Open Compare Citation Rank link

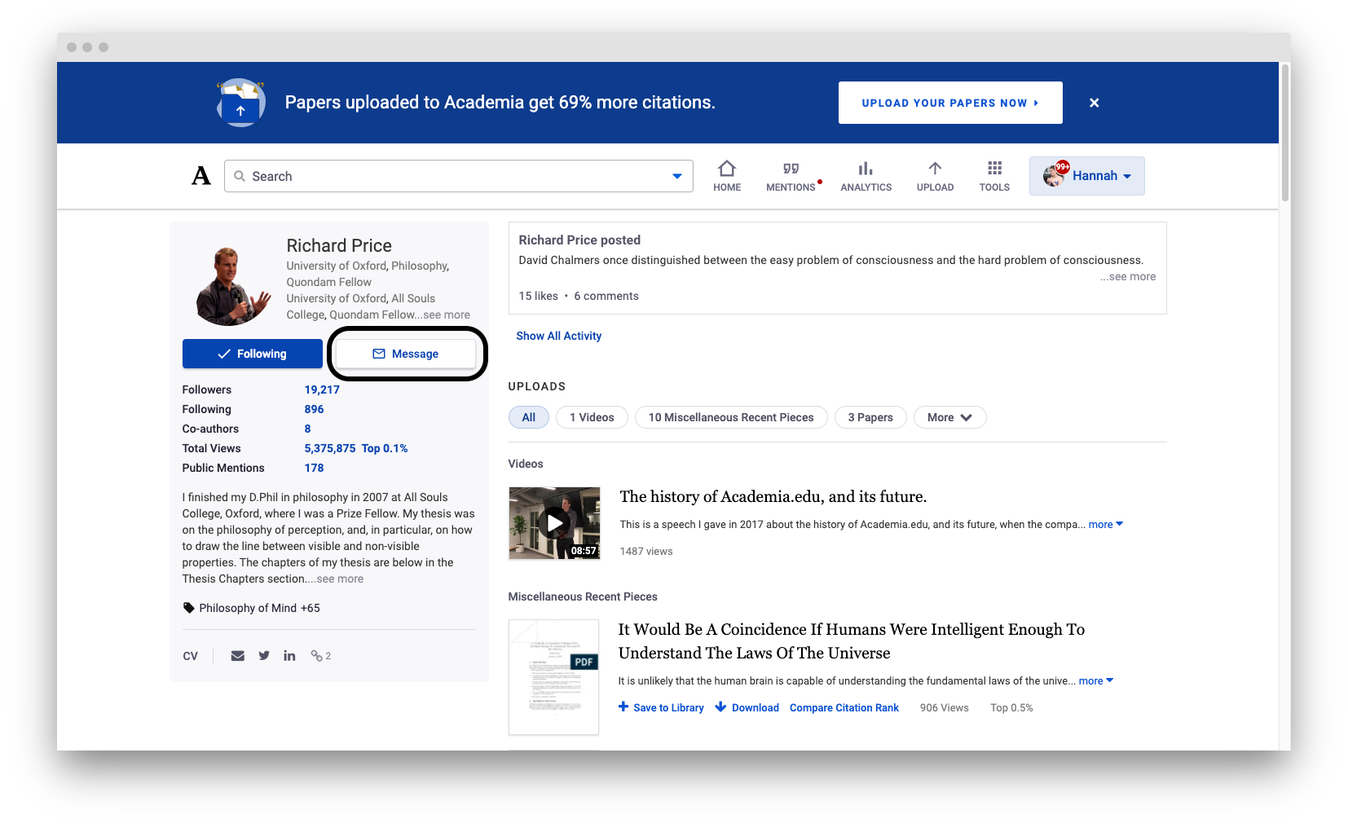pos(844,708)
